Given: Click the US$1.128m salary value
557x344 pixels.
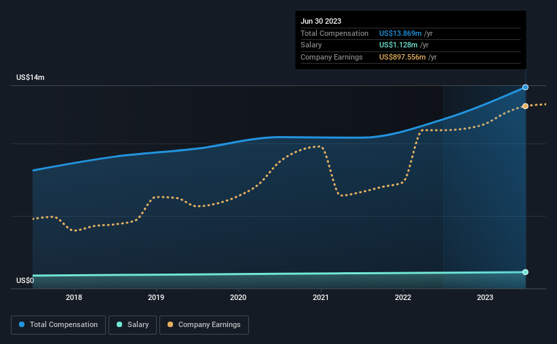Looking at the screenshot, I should click(x=398, y=45).
